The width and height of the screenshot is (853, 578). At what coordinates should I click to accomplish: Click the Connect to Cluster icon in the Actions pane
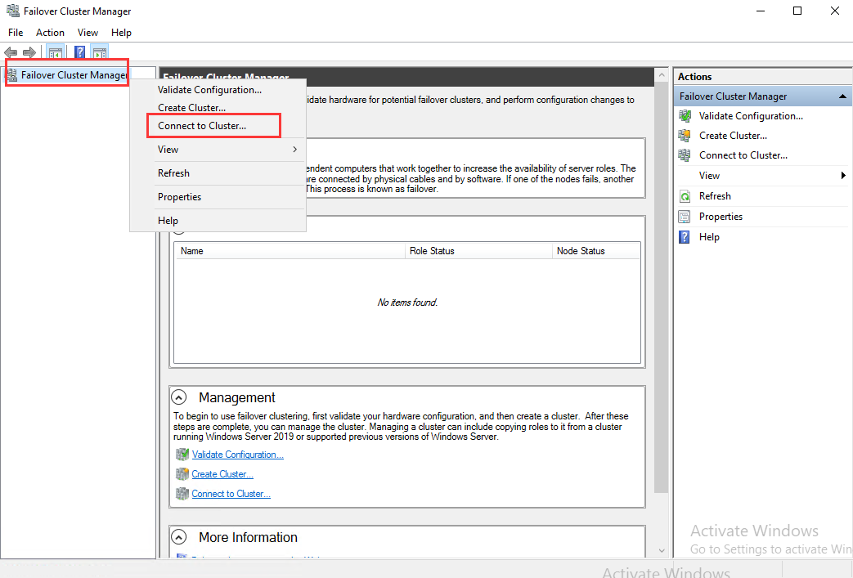click(685, 155)
